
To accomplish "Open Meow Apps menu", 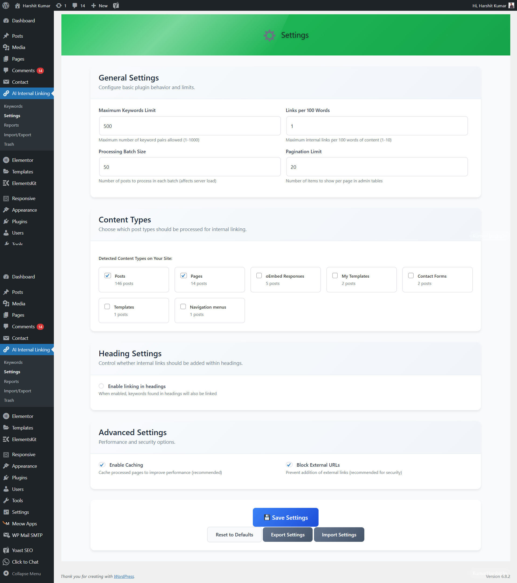I will click(24, 524).
